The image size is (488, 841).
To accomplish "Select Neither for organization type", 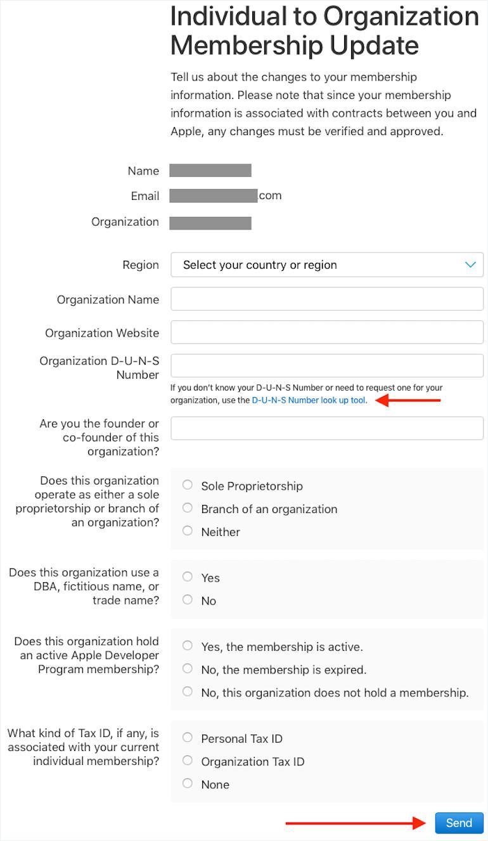I will pyautogui.click(x=188, y=531).
